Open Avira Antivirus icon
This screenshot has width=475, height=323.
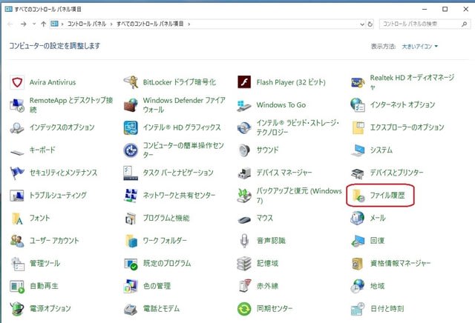[17, 82]
